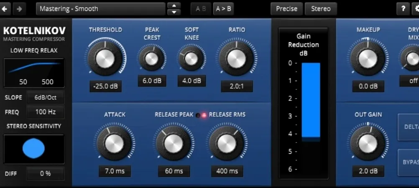This screenshot has height=188, width=419.
Task: Step to the previous preset with up arrow
Action: point(174,5)
